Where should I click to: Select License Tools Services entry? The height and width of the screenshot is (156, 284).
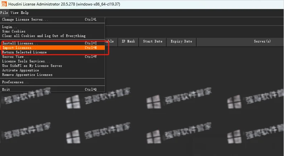coord(53,61)
